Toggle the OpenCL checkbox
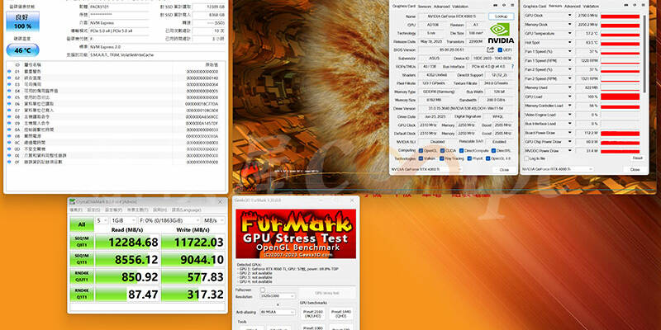 click(421, 150)
